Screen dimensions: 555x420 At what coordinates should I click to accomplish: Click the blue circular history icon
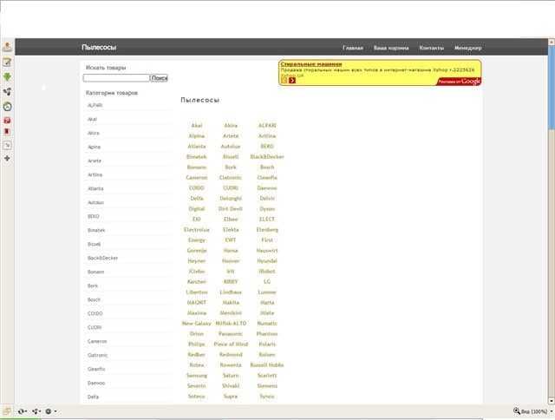(7, 106)
